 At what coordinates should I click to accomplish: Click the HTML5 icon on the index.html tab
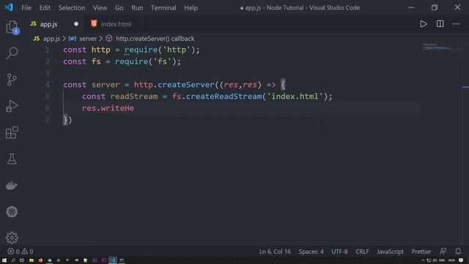tap(94, 23)
